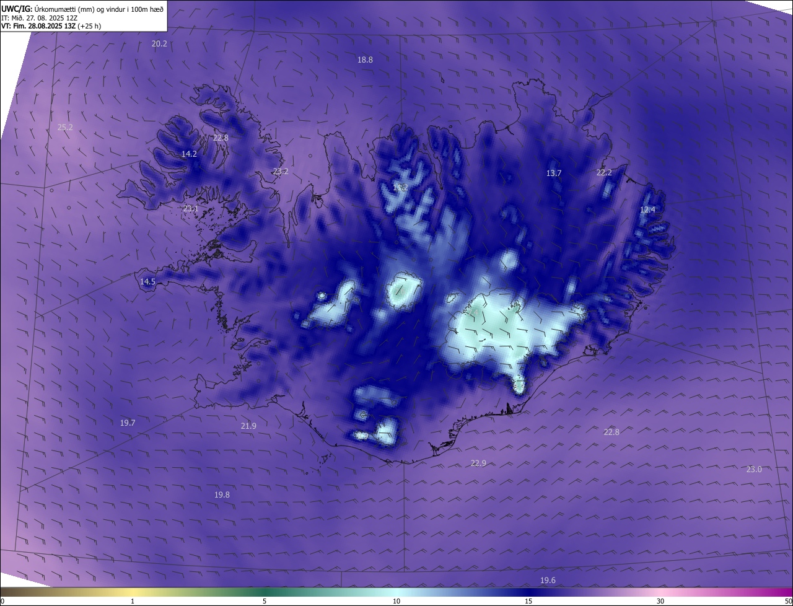Screen dimensions: 793x606
Task: Click the colorbar tick label 30
Action: [x=660, y=601]
